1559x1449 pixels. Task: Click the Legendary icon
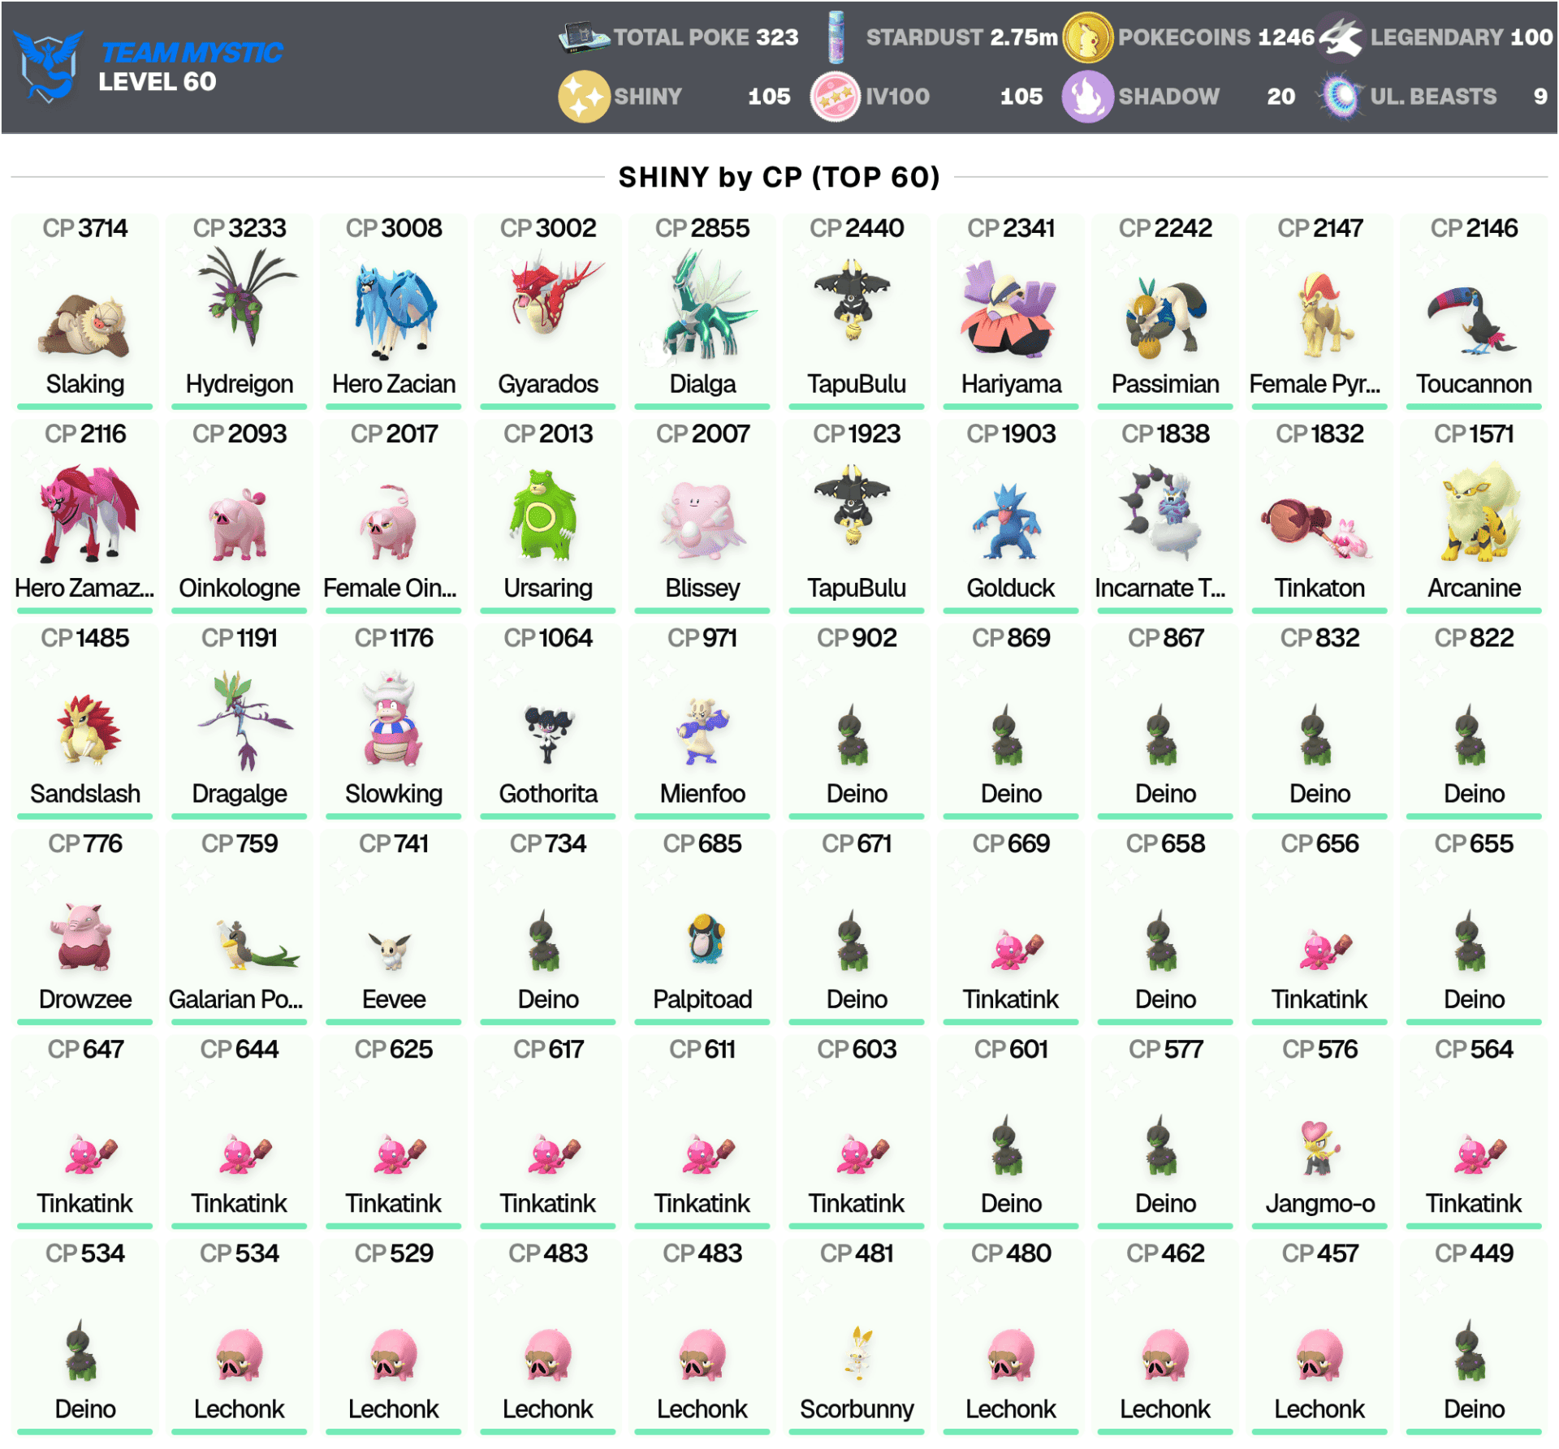pyautogui.click(x=1341, y=37)
